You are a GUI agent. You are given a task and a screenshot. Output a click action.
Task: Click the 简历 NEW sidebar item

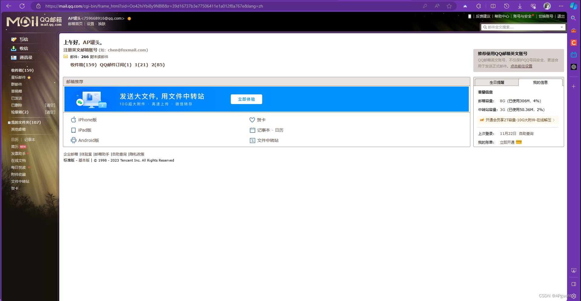coord(18,147)
